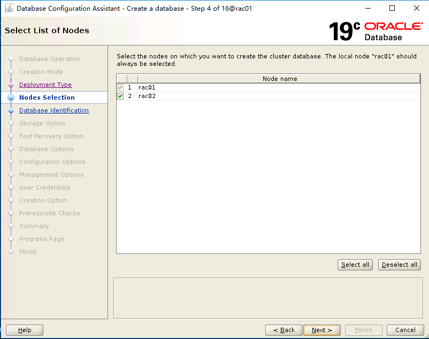Click the Select all button

point(355,265)
